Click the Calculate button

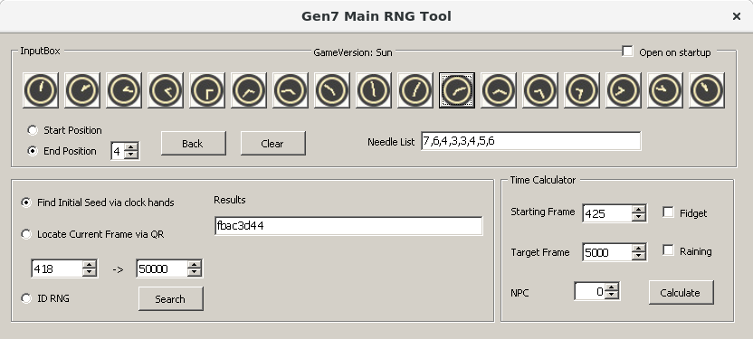coord(681,293)
